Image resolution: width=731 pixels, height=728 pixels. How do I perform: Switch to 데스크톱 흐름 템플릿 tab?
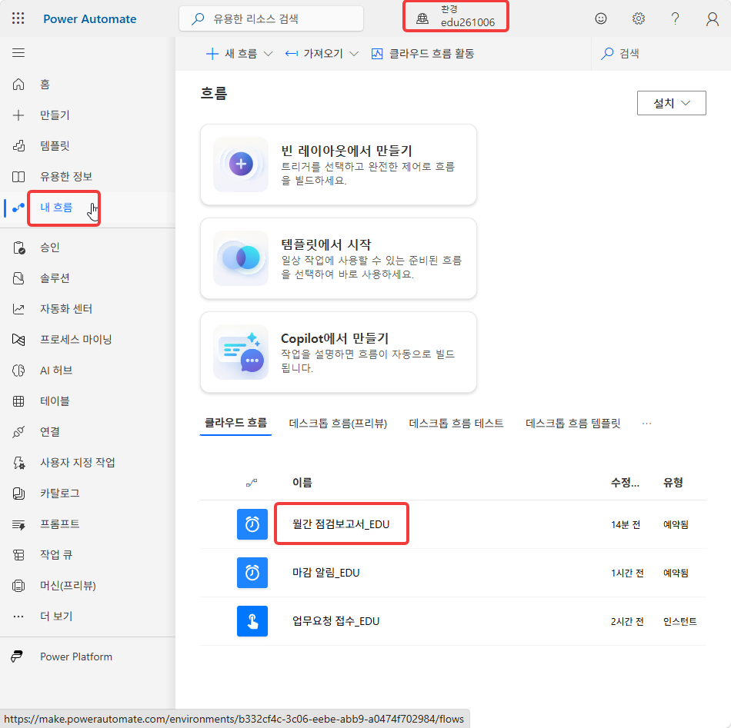573,423
